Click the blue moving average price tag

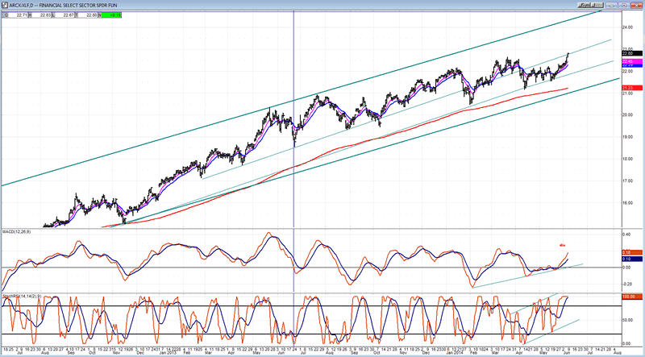pyautogui.click(x=626, y=66)
